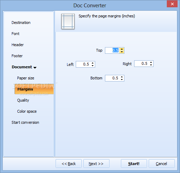Click the Next >> button
Screen dimensions: 180x173
96,164
